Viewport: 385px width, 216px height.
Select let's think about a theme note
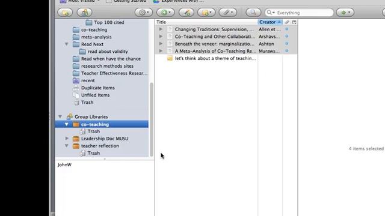pos(215,59)
